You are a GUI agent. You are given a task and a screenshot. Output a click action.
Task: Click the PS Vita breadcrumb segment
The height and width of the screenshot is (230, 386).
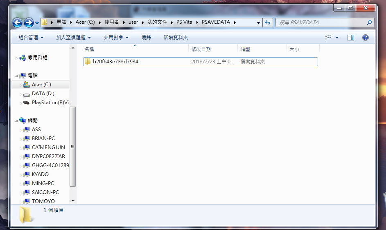(x=184, y=22)
